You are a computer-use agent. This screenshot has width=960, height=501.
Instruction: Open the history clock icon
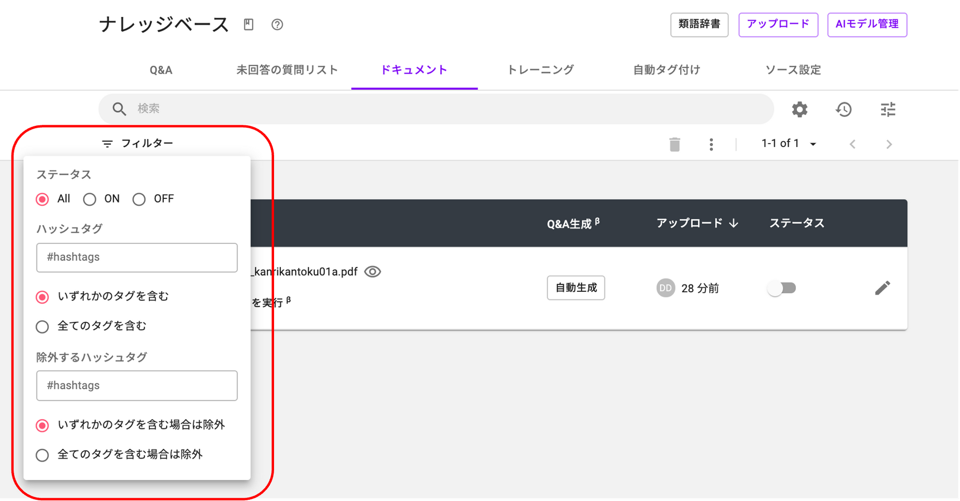click(x=843, y=109)
